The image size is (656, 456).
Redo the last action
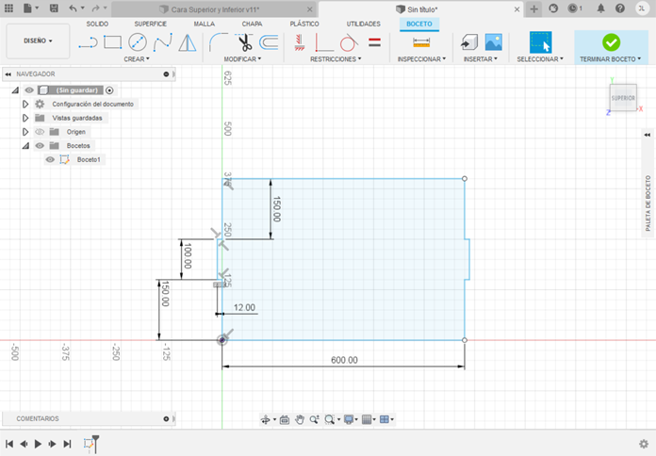96,8
